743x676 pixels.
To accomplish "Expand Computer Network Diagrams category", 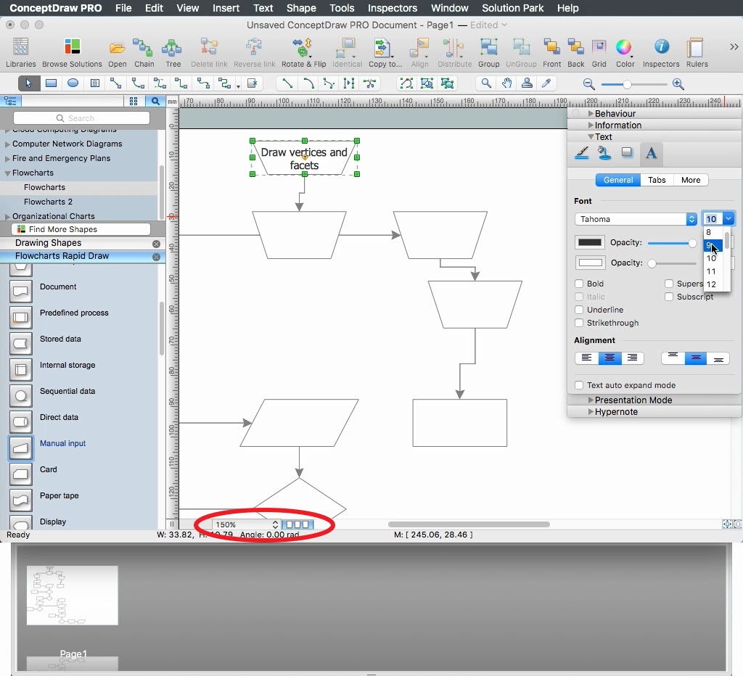I will tap(67, 144).
